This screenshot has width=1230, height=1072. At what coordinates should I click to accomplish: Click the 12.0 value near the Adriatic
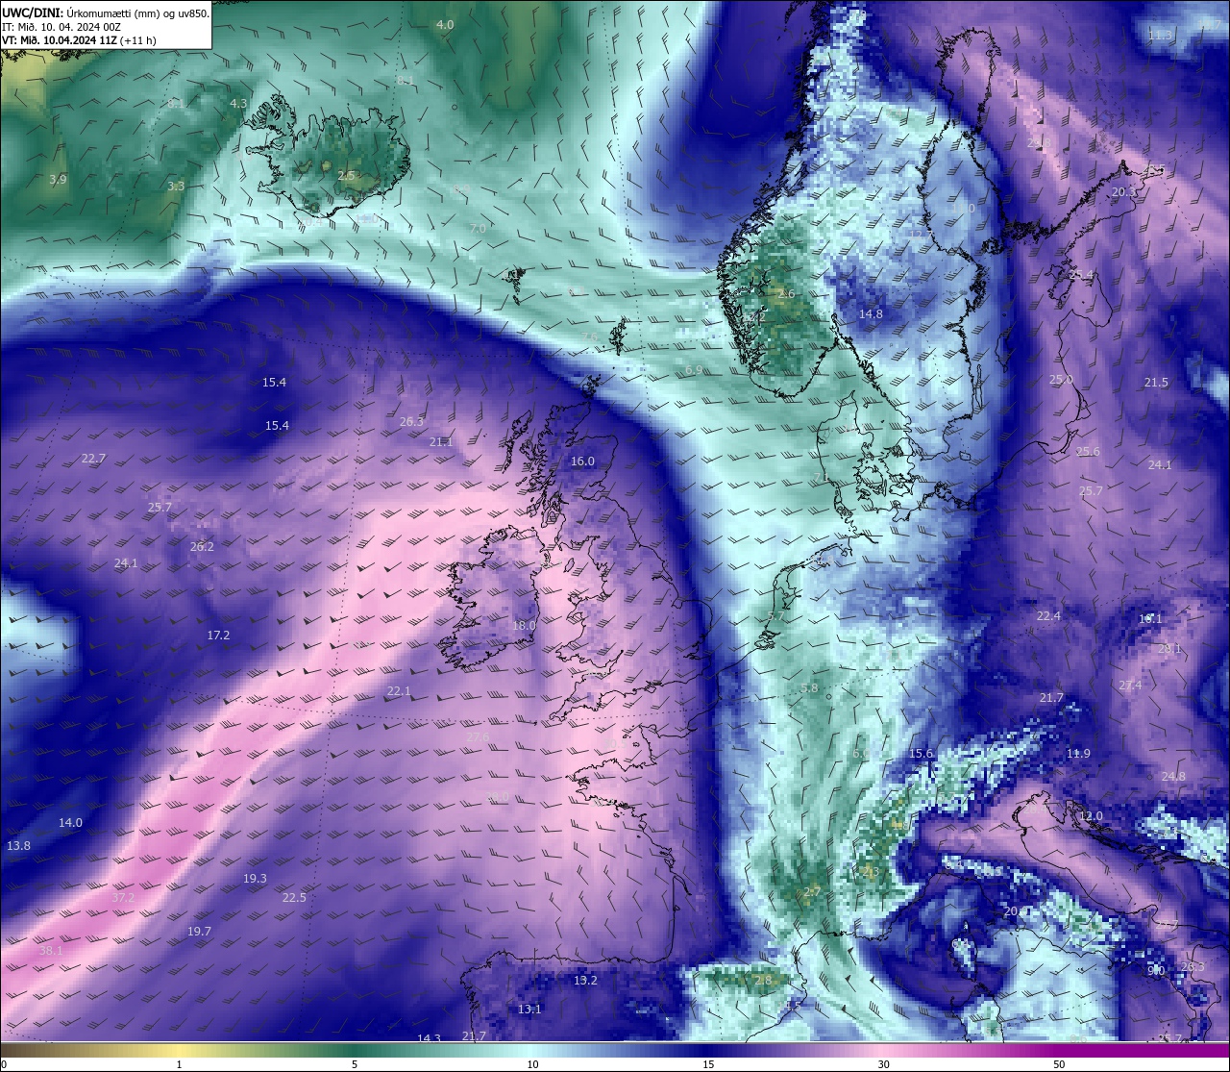[x=1091, y=816]
